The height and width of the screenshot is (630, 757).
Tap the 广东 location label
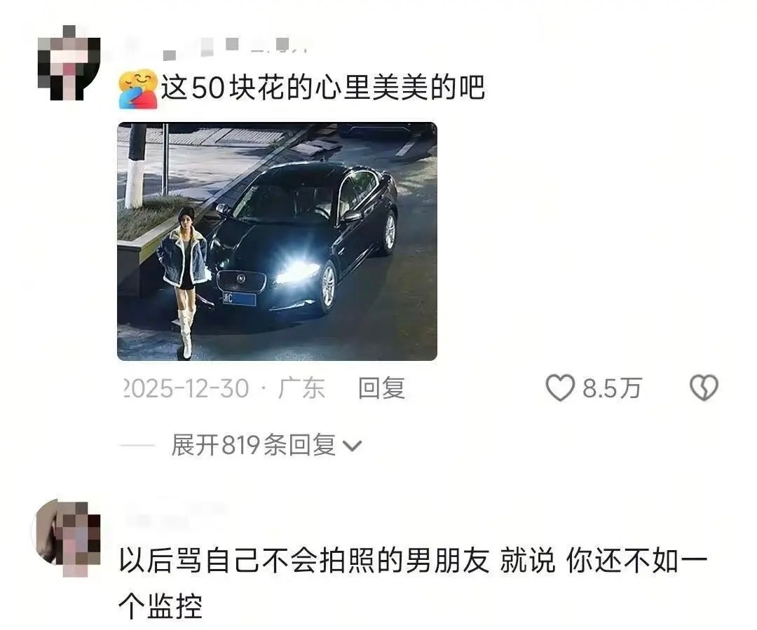point(301,388)
